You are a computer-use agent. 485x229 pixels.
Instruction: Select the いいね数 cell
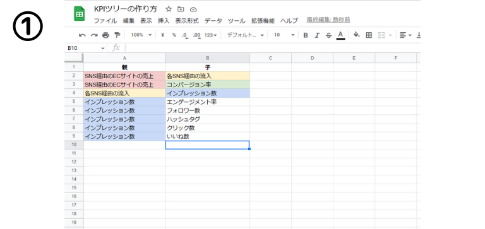click(208, 136)
